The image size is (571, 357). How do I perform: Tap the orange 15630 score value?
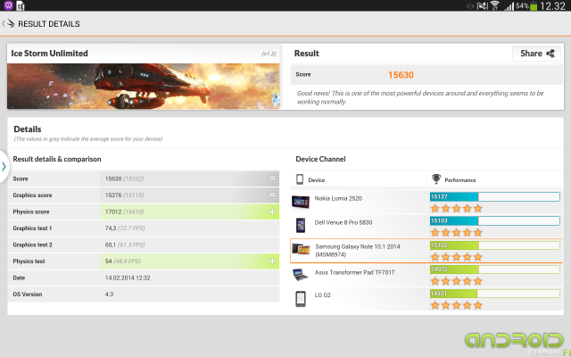coord(401,75)
